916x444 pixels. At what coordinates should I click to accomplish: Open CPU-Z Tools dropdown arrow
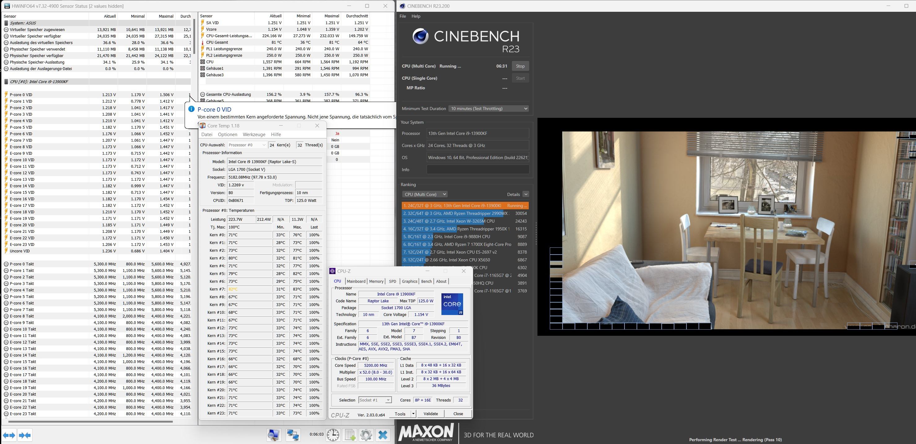413,414
